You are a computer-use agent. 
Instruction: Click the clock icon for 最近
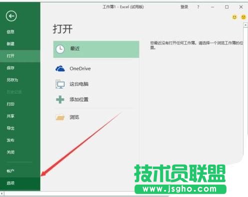tap(60, 49)
